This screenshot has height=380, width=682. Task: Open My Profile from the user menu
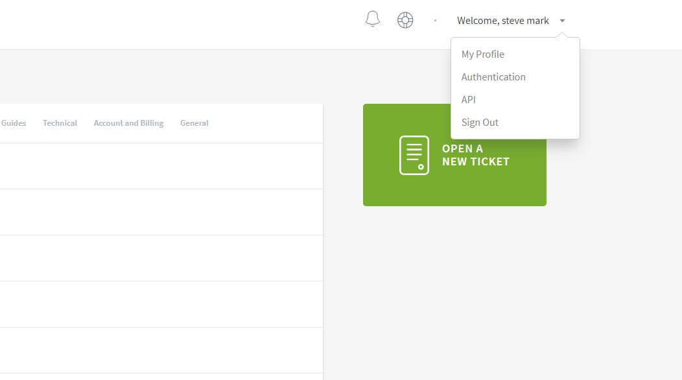tap(482, 54)
